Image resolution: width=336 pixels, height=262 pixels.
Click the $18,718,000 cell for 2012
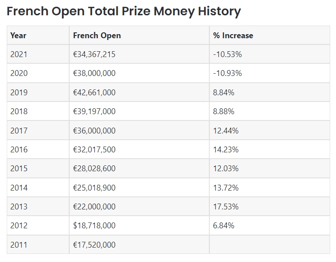coord(94,226)
